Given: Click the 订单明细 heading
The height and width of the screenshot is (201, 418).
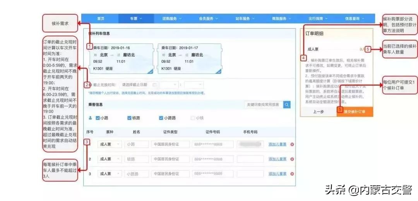Looking at the screenshot, I should [x=314, y=34].
